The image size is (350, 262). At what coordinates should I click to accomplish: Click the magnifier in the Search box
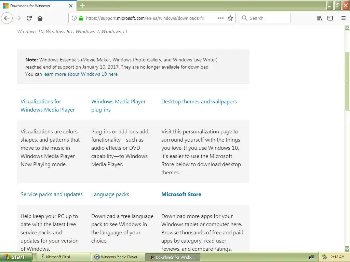coord(245,18)
